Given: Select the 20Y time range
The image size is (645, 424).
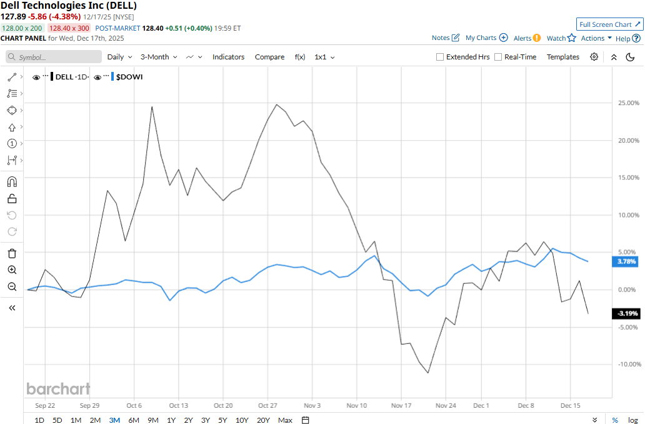Looking at the screenshot, I should [x=263, y=420].
